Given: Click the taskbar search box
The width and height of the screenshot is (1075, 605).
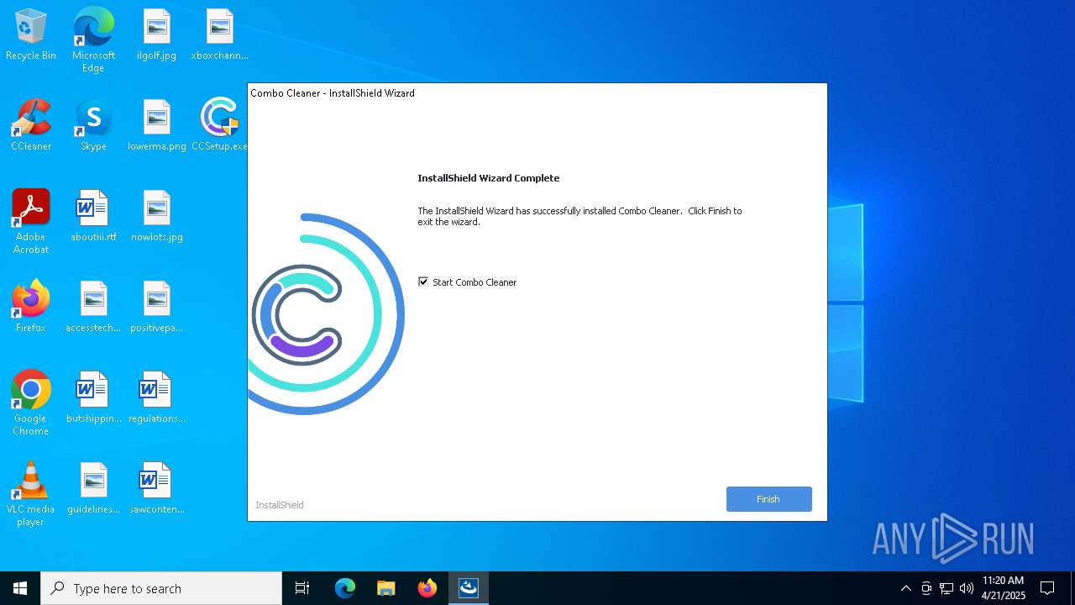Looking at the screenshot, I should click(161, 588).
